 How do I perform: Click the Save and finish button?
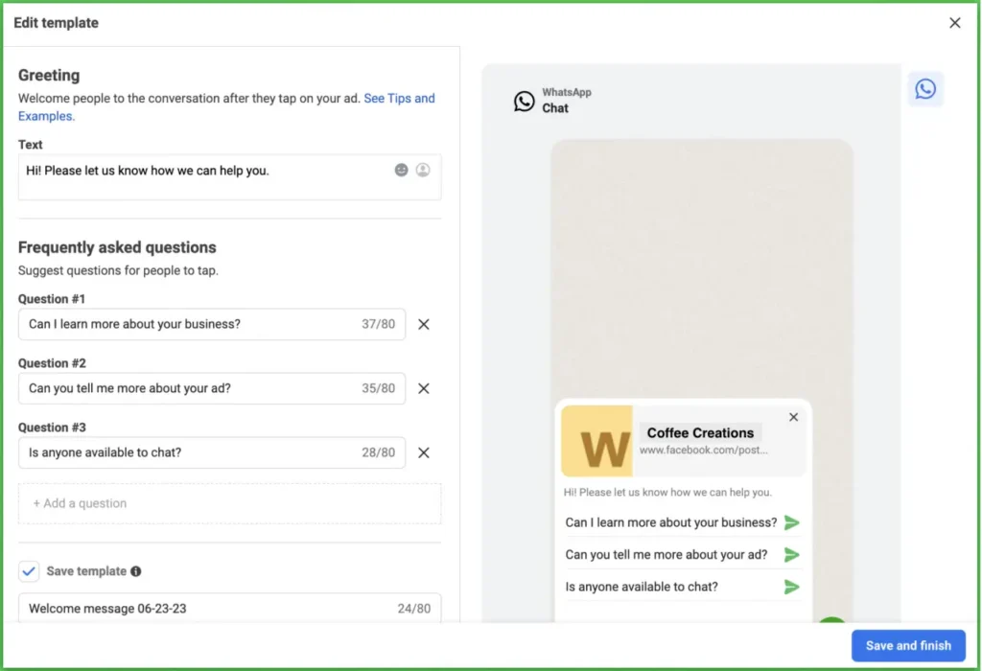[x=907, y=645]
